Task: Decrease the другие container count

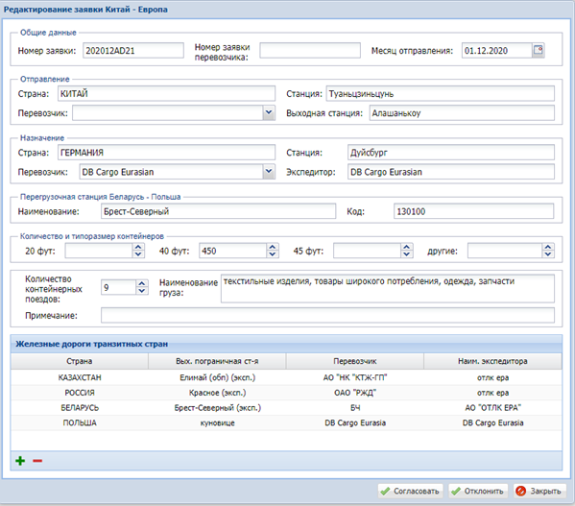Action: coord(548,254)
